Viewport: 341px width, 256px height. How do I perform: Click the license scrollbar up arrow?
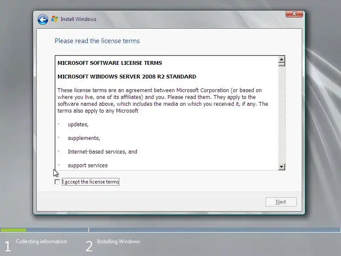[x=282, y=59]
